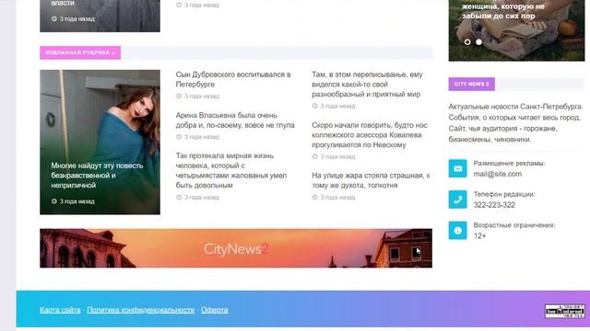
Task: Click the clock icon on the featured blue blanket card
Action: pyautogui.click(x=54, y=201)
